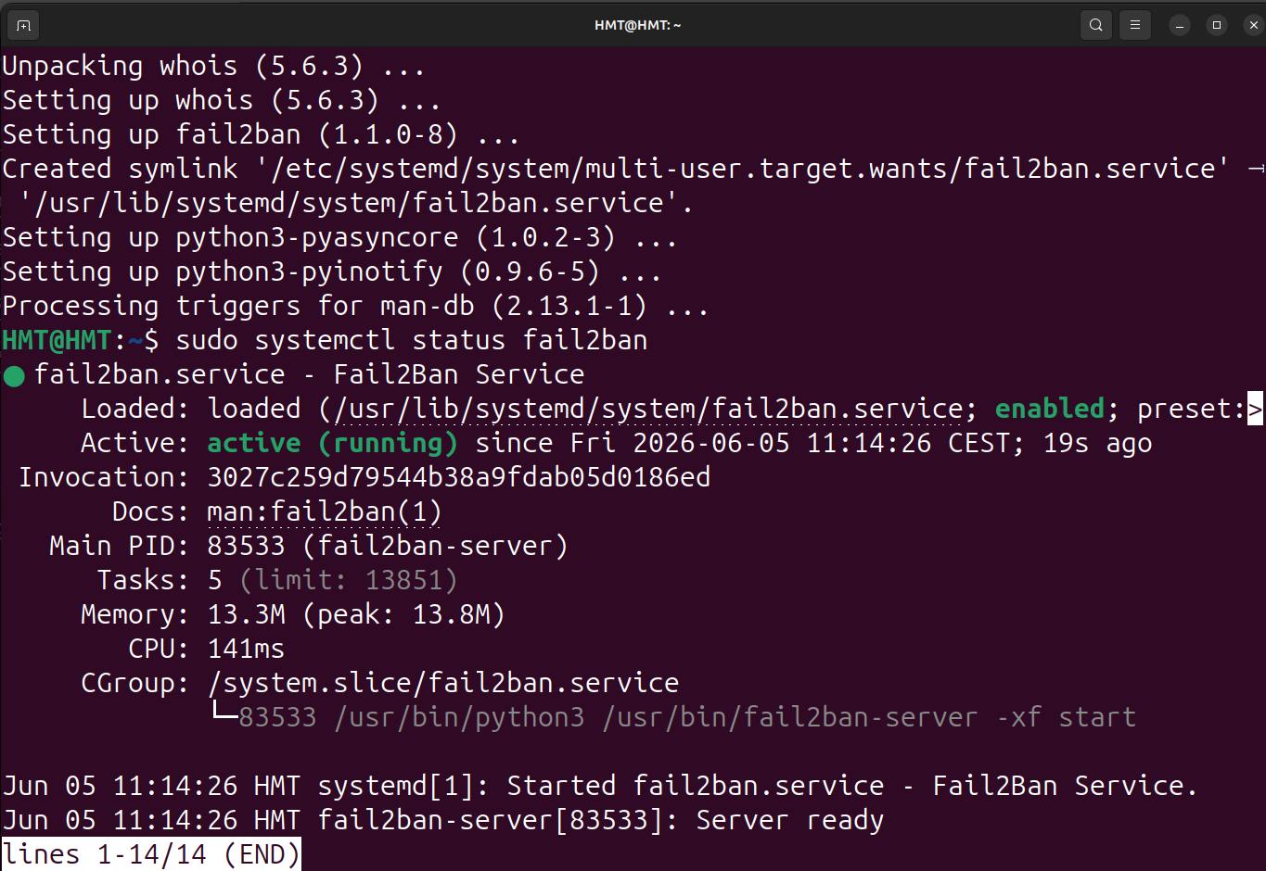Maximize the terminal window
The image size is (1266, 871).
(x=1217, y=25)
